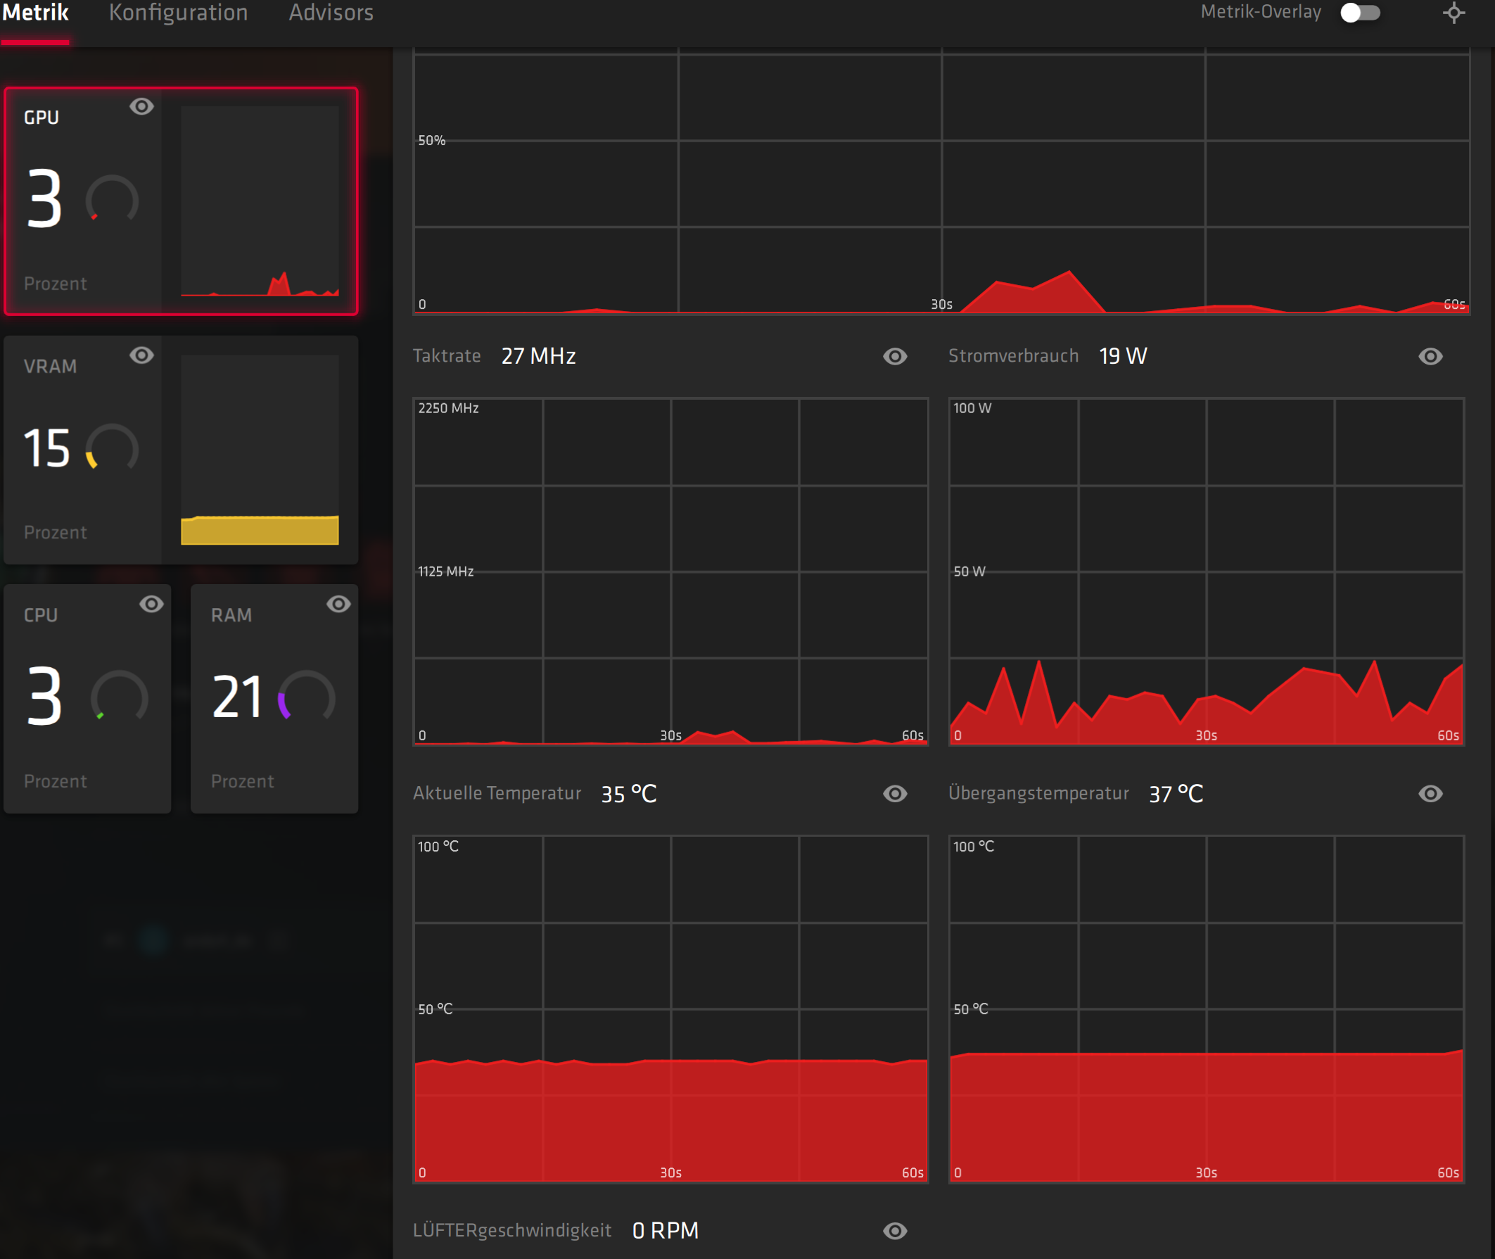Open the Konfiguration tab
Screen dimensions: 1495x1259
coord(179,13)
